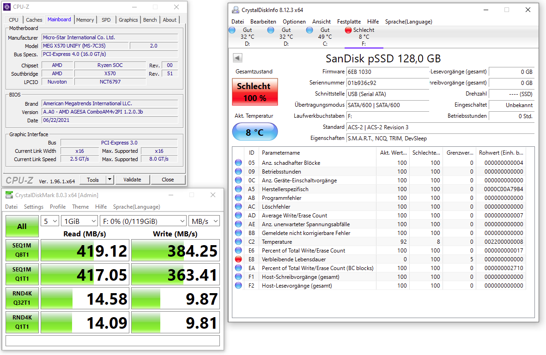Open the F: 0% drive selection dropdown
Image resolution: width=546 pixels, height=355 pixels.
pos(143,221)
